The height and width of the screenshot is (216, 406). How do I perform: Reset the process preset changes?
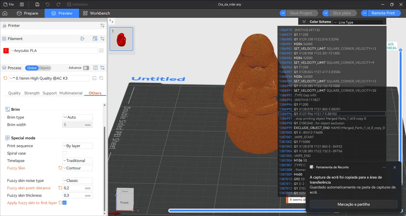tap(5, 78)
